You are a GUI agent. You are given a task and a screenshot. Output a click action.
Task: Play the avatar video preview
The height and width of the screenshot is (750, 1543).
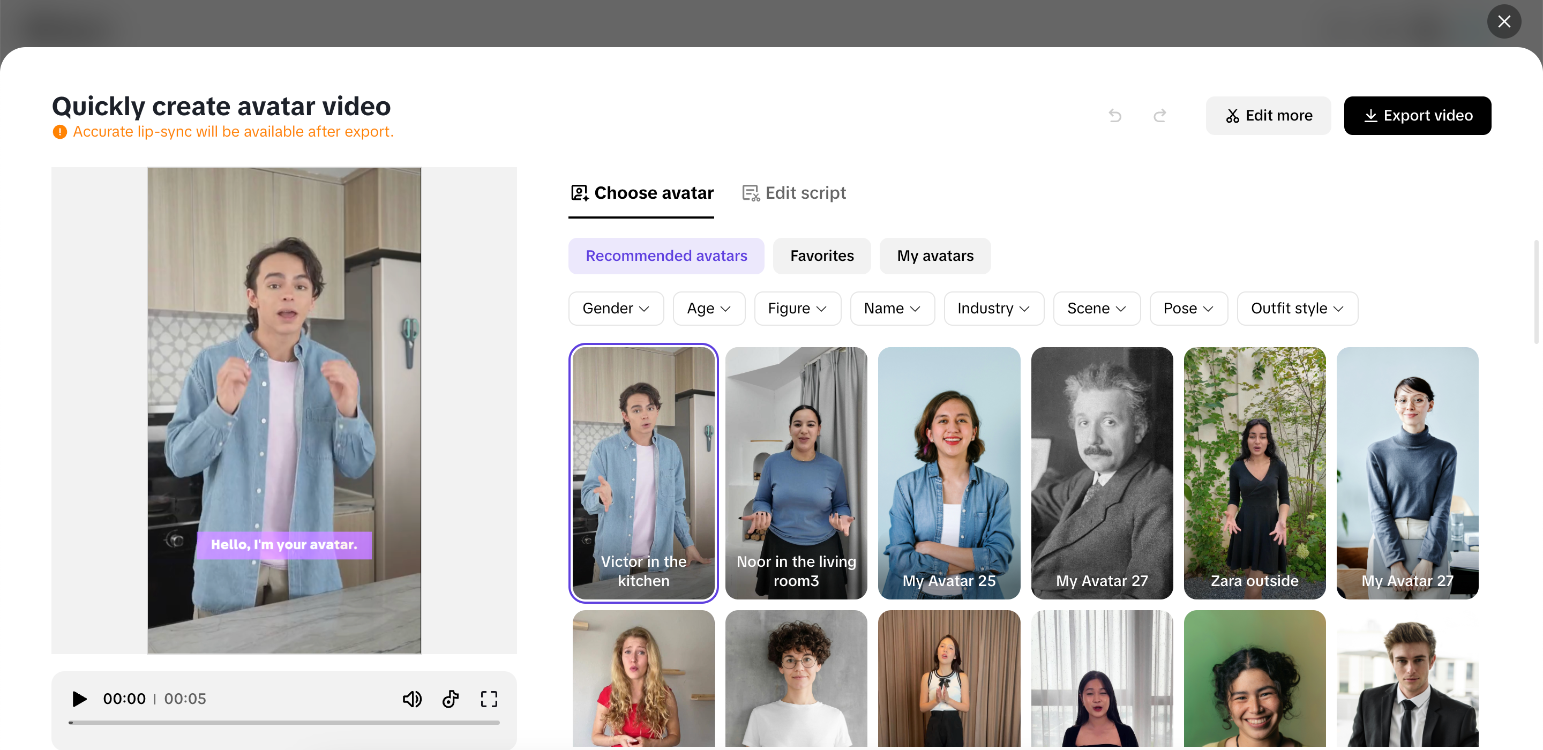[79, 699]
